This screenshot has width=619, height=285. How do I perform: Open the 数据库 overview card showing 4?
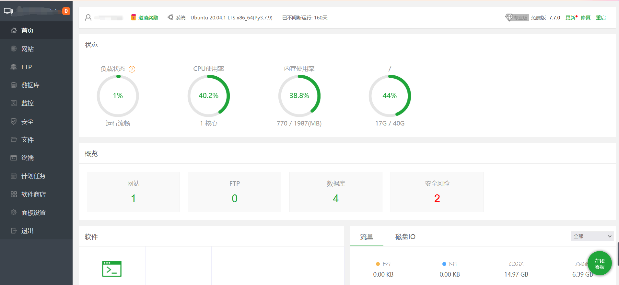tap(336, 192)
